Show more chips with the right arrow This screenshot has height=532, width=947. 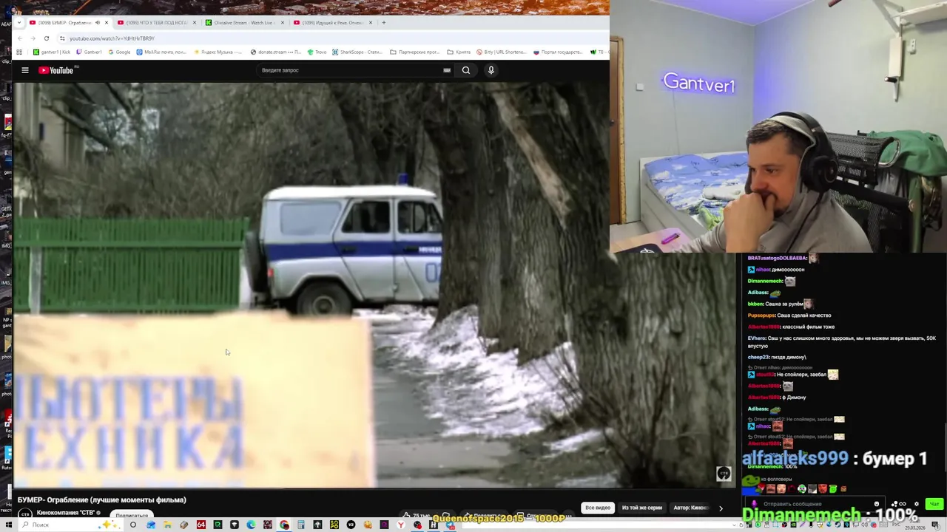(721, 508)
